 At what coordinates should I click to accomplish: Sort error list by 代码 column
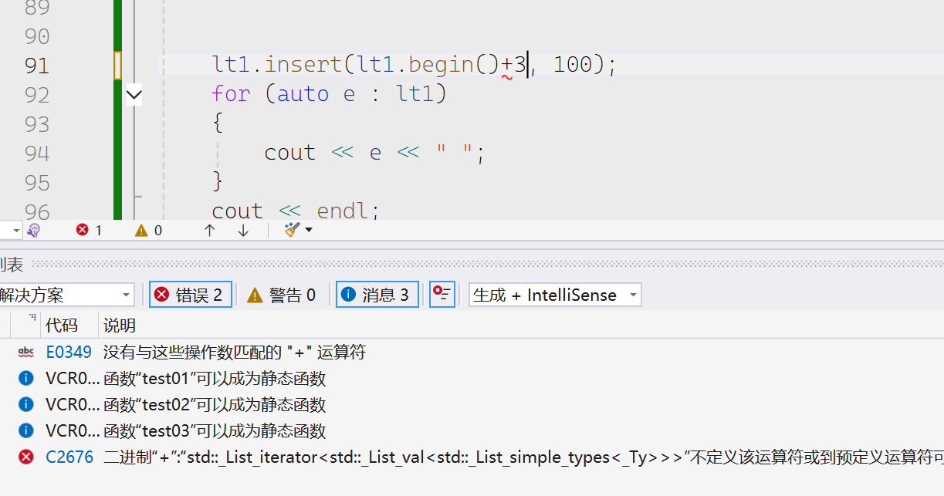click(x=62, y=326)
